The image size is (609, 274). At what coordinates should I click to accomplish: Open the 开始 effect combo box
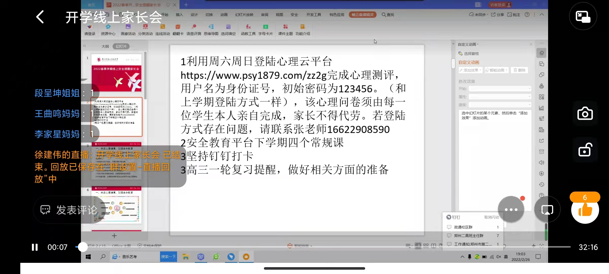[500, 89]
